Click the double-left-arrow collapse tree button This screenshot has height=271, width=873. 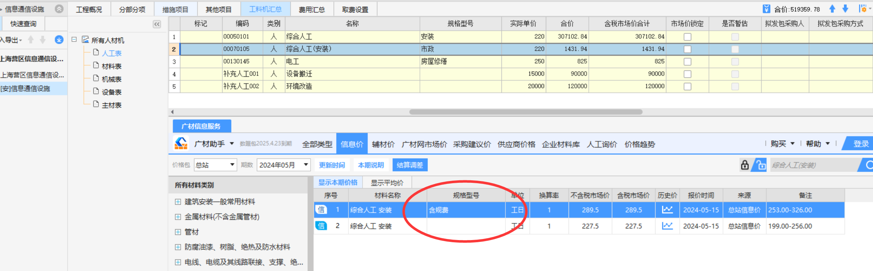157,24
